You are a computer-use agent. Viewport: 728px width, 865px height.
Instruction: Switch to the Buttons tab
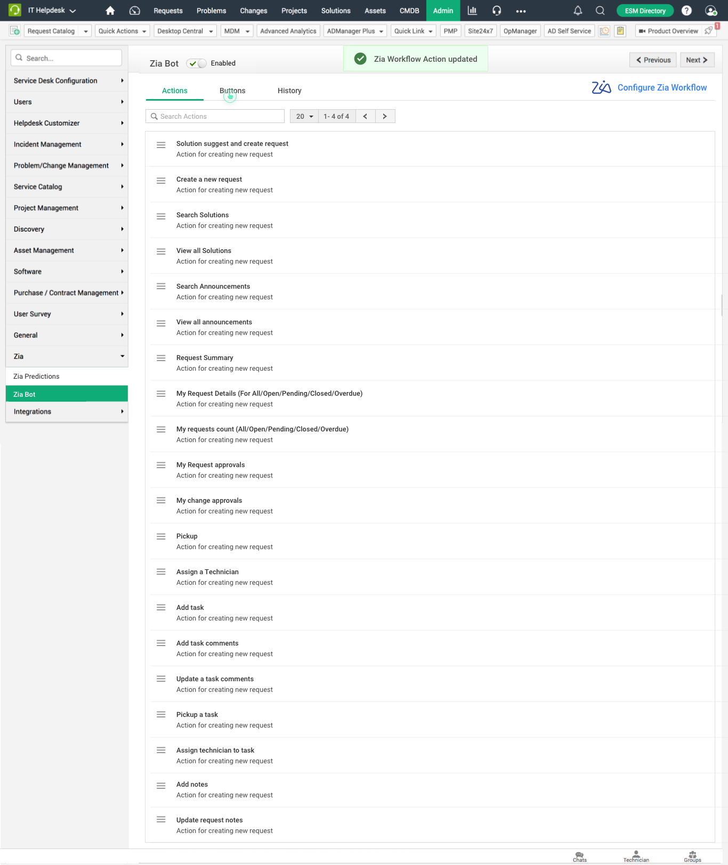click(232, 91)
